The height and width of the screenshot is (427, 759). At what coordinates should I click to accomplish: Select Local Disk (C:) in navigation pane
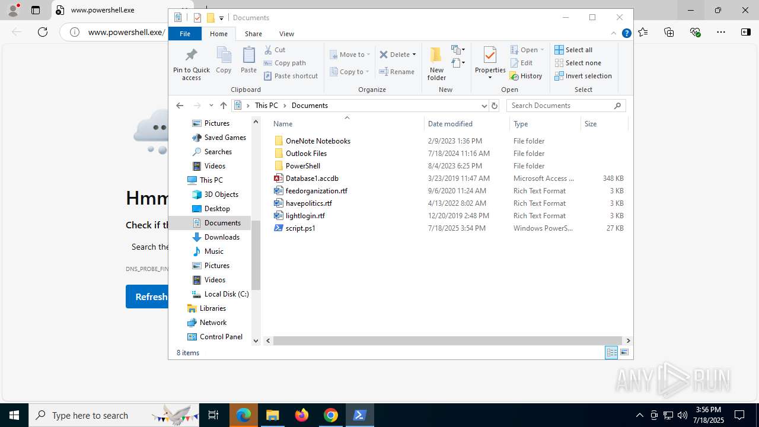pyautogui.click(x=226, y=294)
